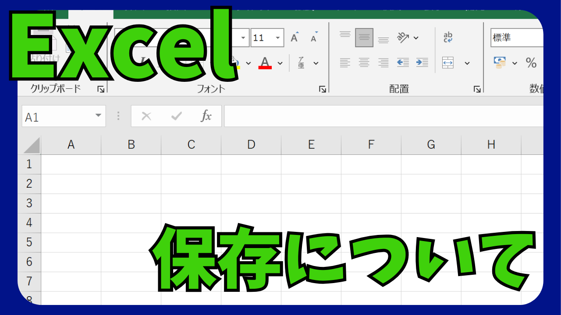Select cell F3
Screen dimensions: 561x315
(x=371, y=203)
